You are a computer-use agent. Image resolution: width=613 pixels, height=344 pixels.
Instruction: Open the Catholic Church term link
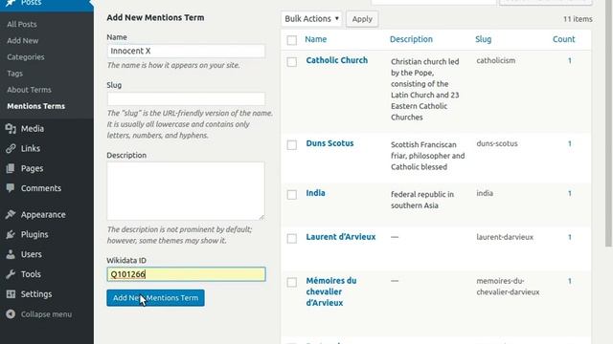[x=337, y=60]
